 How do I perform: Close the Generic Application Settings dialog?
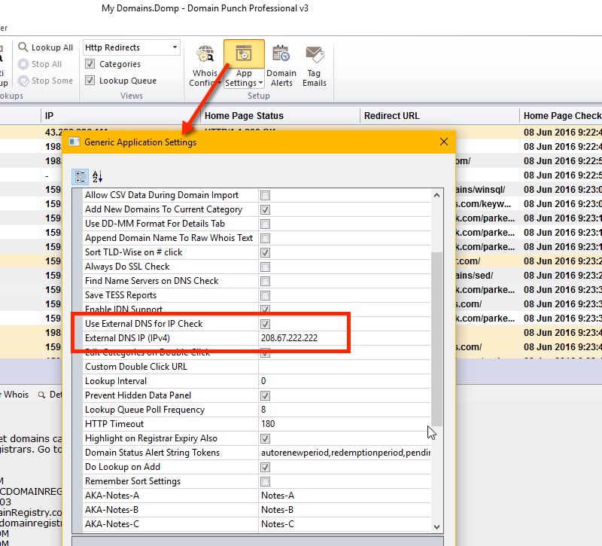tap(444, 142)
